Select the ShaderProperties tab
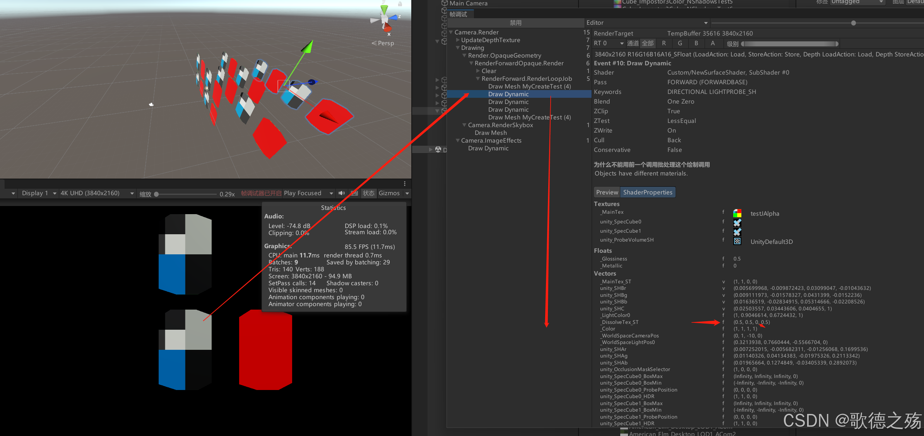Viewport: 924px width, 436px height. (x=647, y=192)
